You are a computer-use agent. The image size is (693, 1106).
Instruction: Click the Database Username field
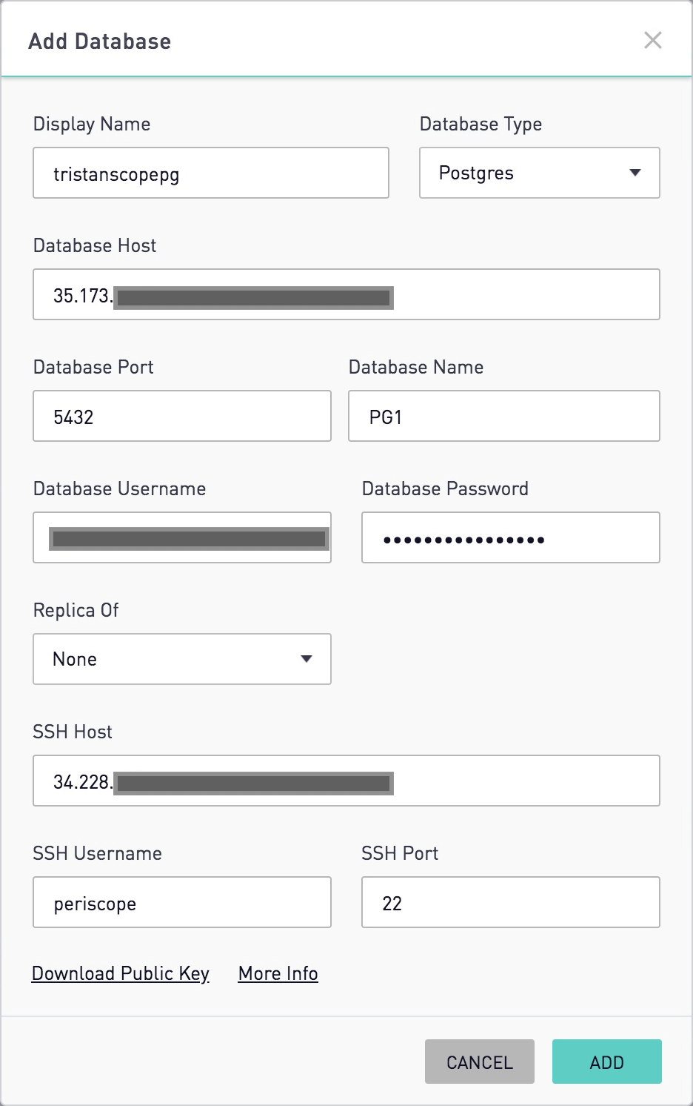[x=181, y=537]
